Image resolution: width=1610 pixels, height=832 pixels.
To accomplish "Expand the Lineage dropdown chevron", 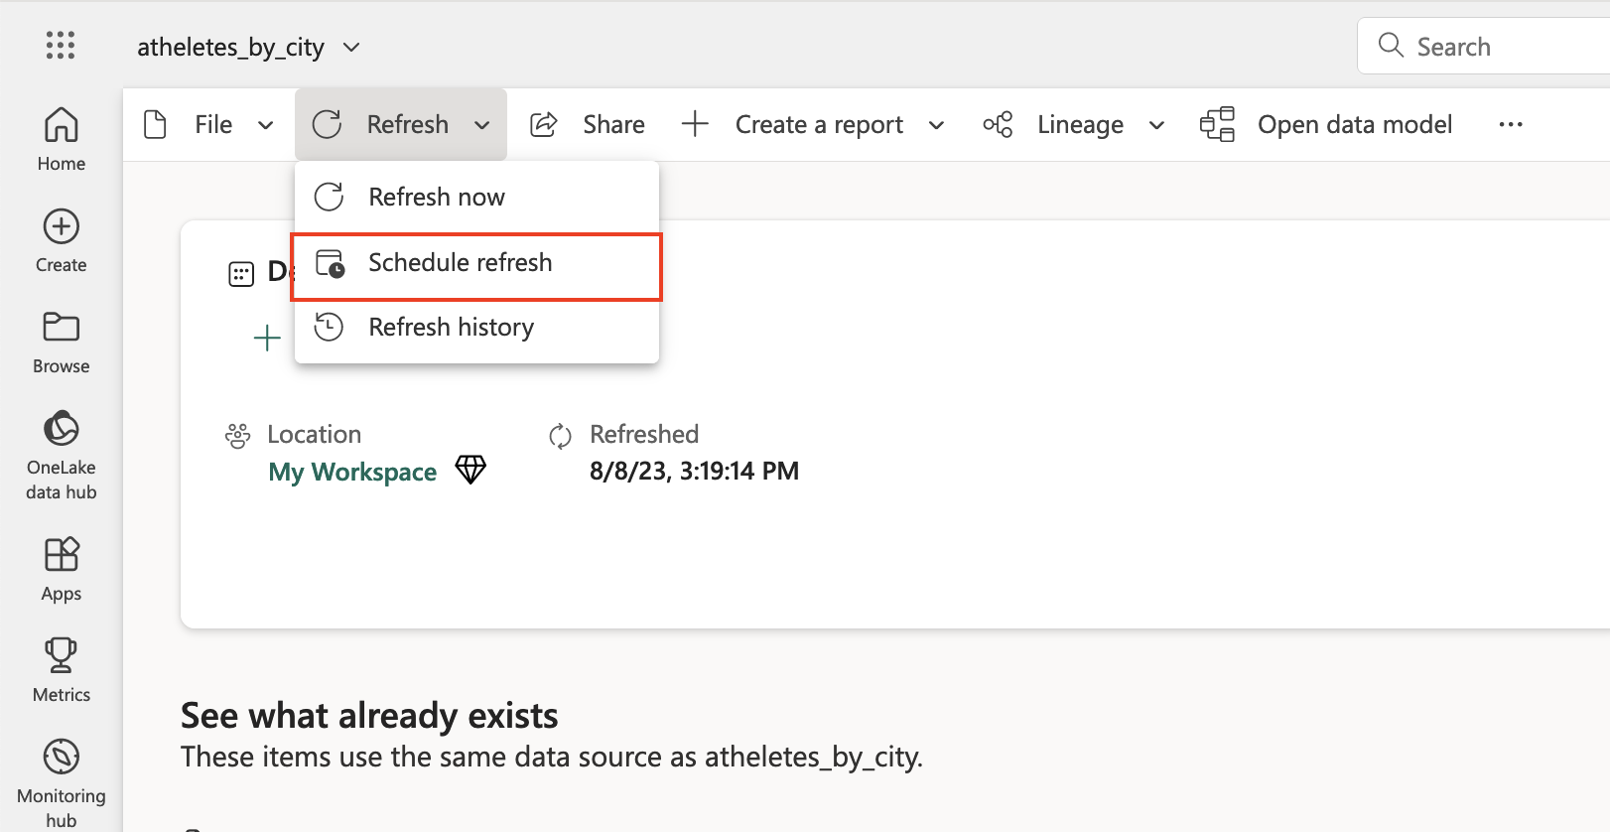I will [x=1156, y=125].
